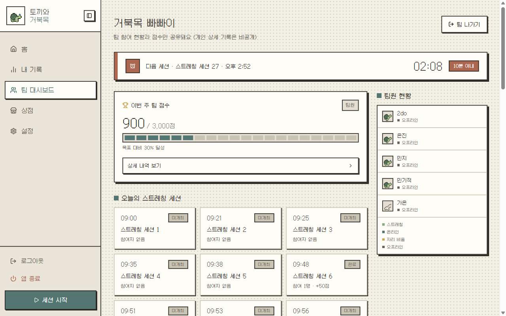Click the power icon for 앱 종료
The width and height of the screenshot is (506, 316).
pos(13,278)
